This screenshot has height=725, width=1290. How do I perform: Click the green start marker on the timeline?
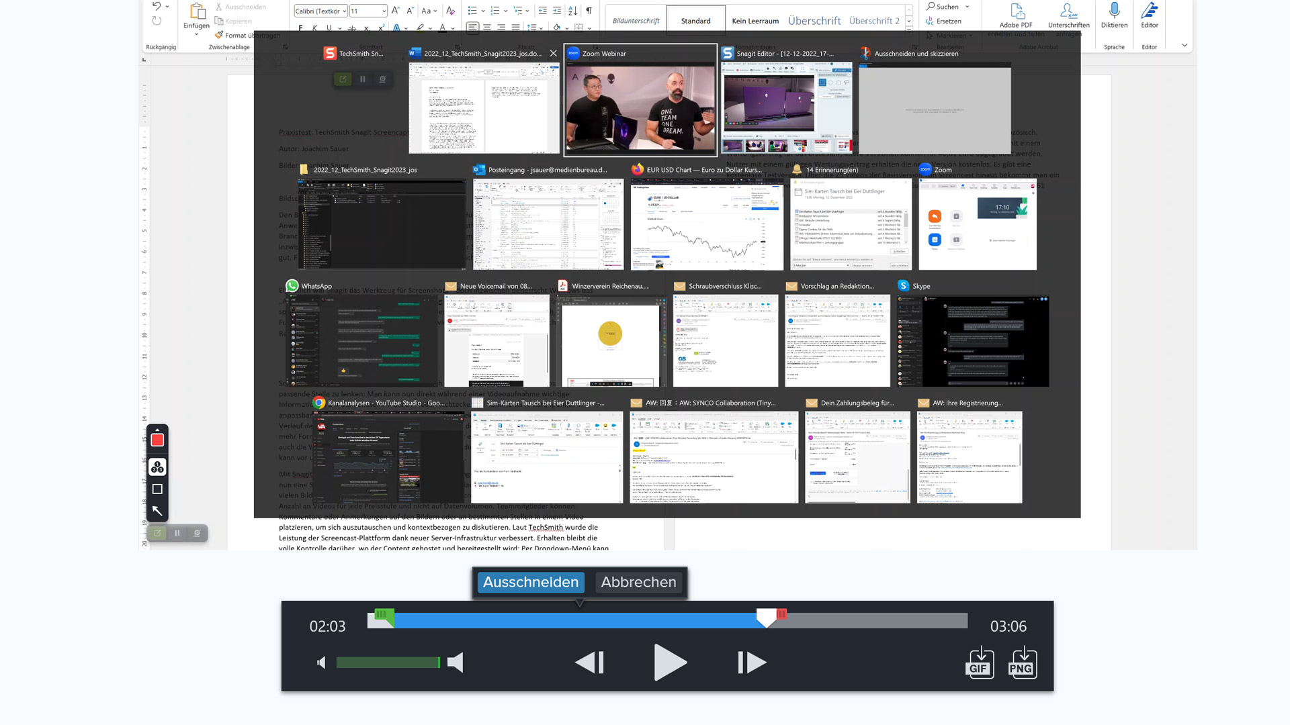(x=384, y=615)
